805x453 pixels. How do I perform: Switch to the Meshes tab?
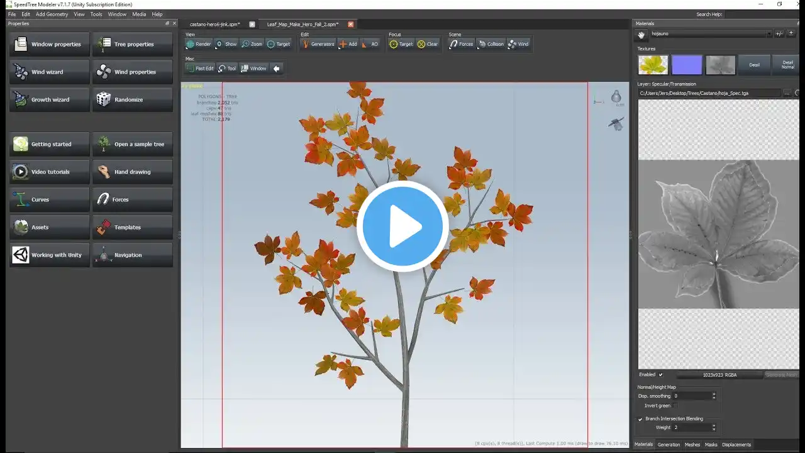point(692,444)
